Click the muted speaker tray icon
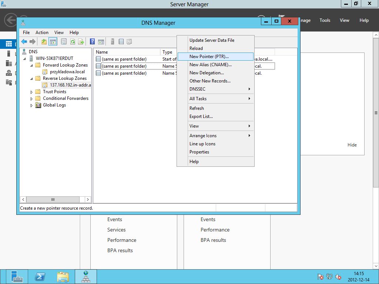Viewport: 379px width, 284px height. point(338,277)
